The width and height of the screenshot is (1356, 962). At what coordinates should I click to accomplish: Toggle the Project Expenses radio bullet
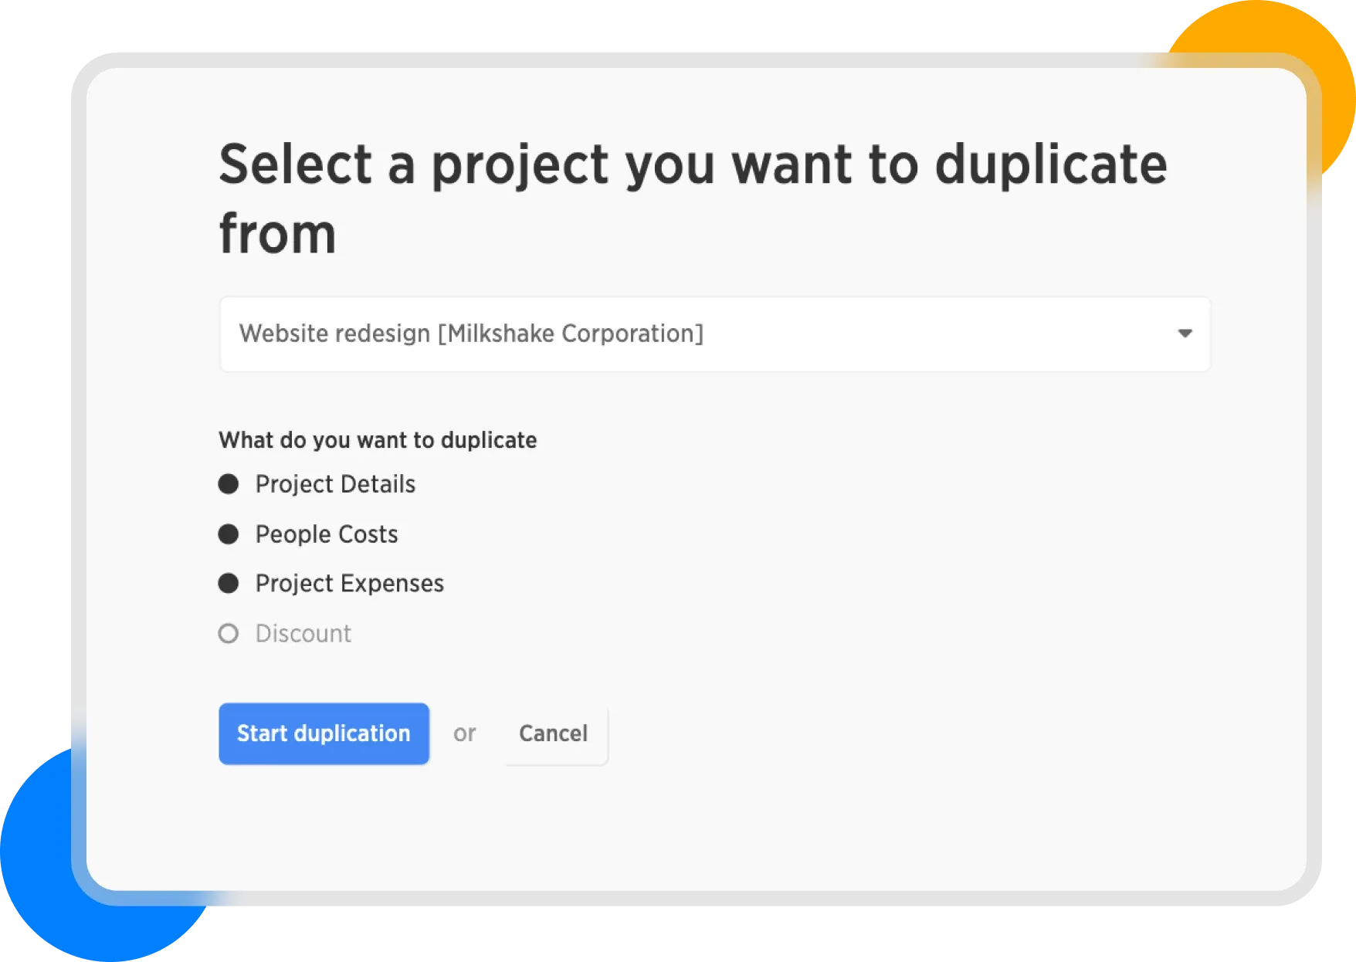pos(229,583)
